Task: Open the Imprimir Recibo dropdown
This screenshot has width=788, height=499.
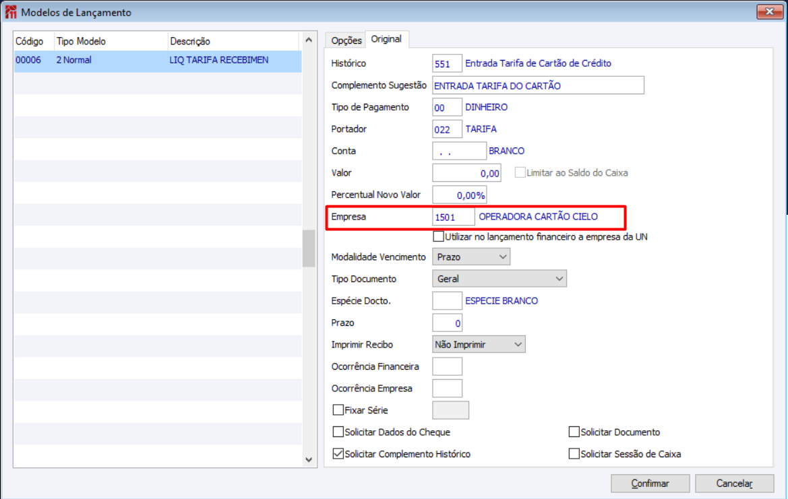Action: [479, 344]
